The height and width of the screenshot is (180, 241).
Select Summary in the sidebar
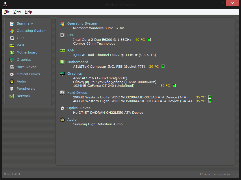point(25,23)
